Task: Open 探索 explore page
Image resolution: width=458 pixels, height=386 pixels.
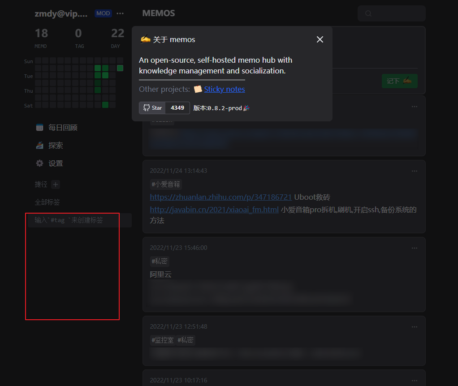Action: click(56, 145)
